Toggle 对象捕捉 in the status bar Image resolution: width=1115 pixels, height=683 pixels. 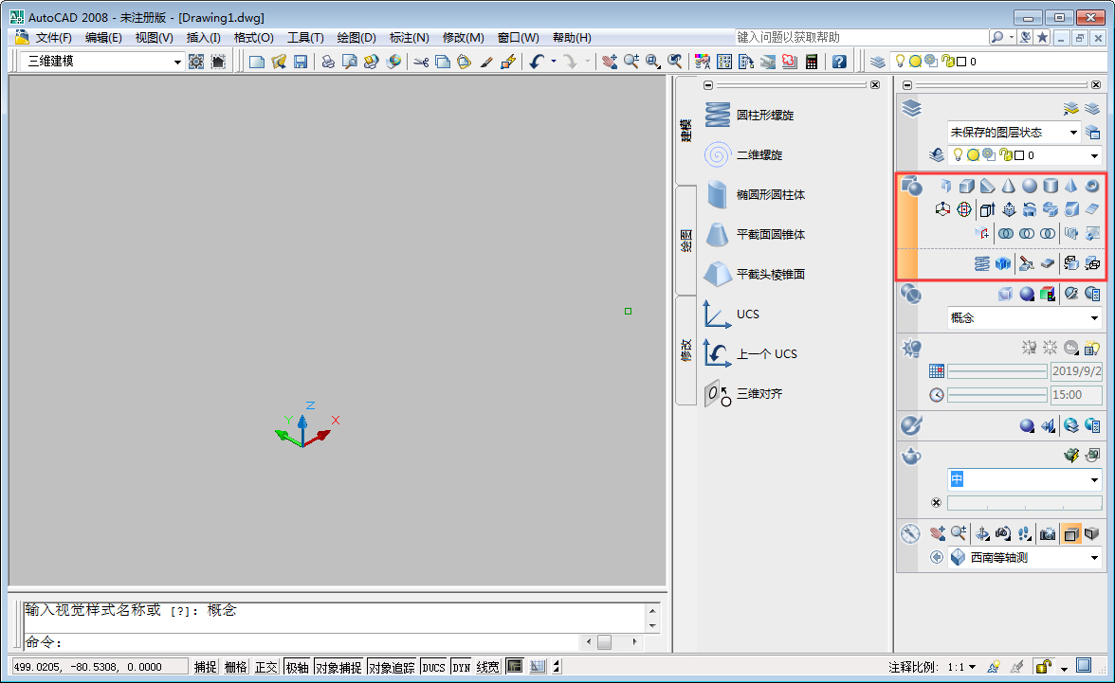(x=340, y=666)
